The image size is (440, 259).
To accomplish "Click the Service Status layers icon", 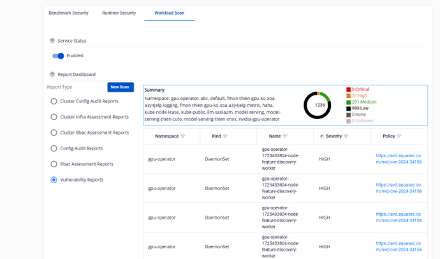I will point(52,41).
